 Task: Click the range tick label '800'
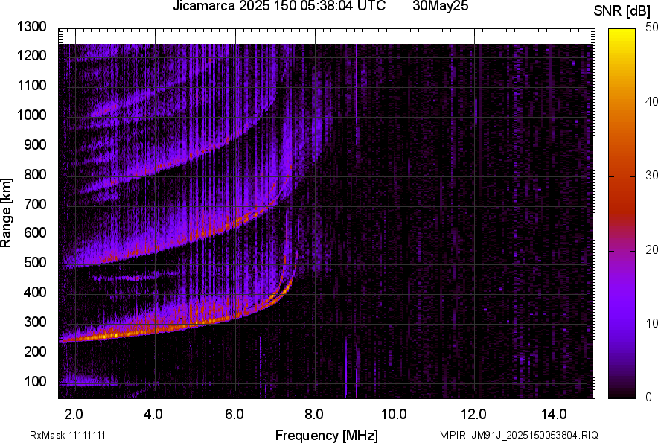tap(35, 174)
